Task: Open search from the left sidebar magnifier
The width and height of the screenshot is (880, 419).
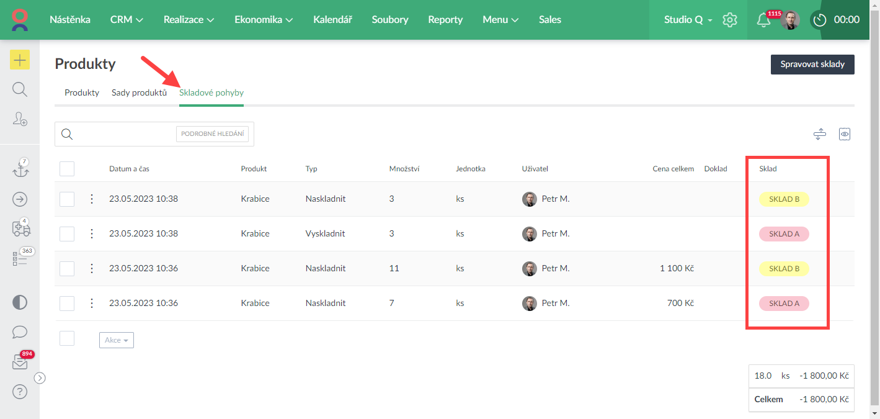Action: pos(20,89)
